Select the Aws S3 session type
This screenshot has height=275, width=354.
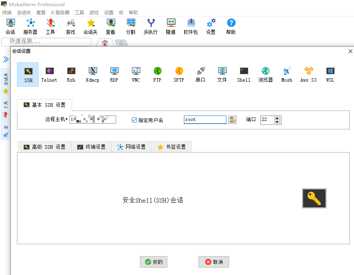[x=308, y=74]
